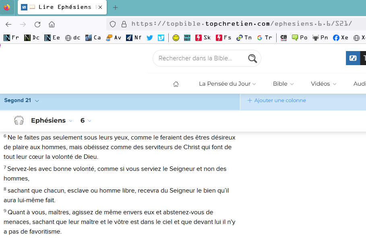Screen dimensions: 366x238
Task: Click the tracking protection shield icon
Action: [x=113, y=24]
